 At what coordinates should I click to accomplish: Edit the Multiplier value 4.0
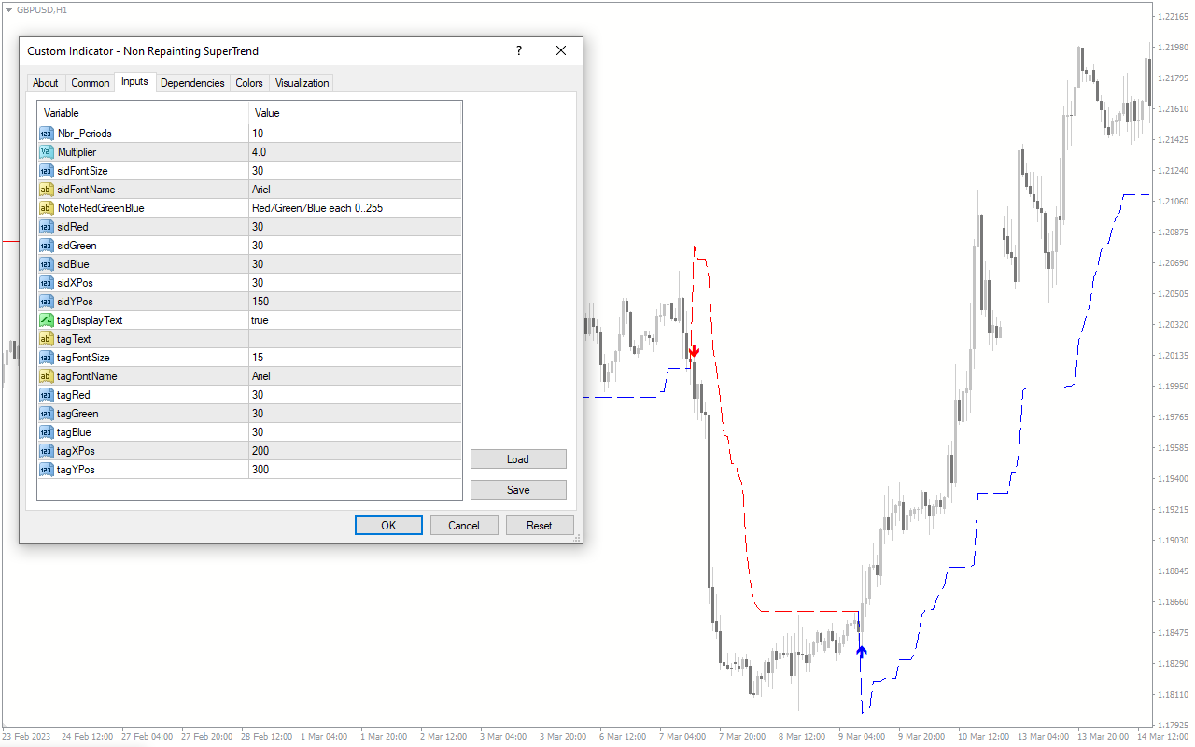[355, 152]
